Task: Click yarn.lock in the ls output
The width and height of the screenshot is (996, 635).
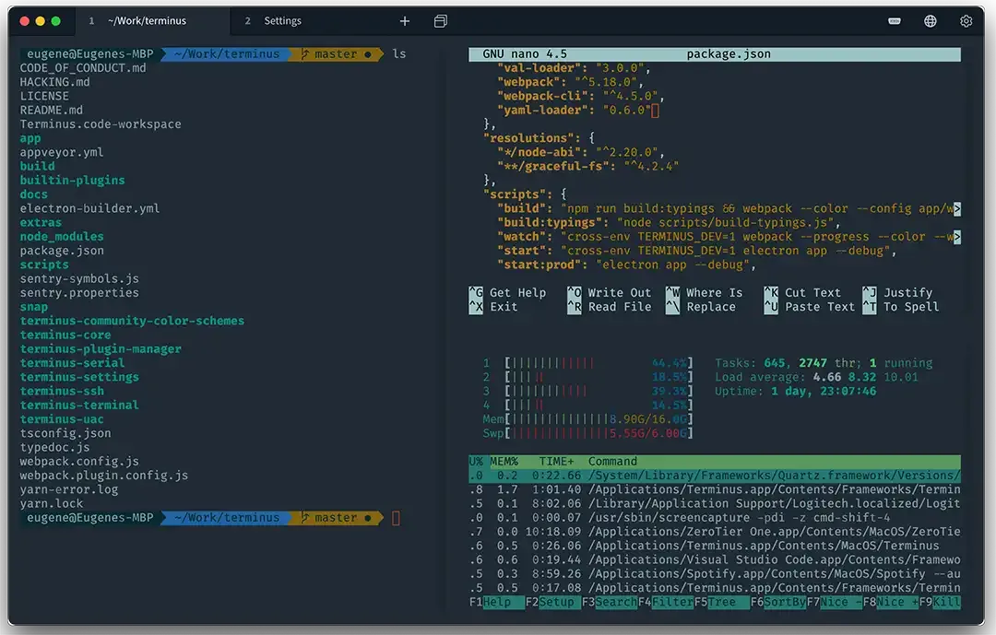Action: click(x=52, y=503)
